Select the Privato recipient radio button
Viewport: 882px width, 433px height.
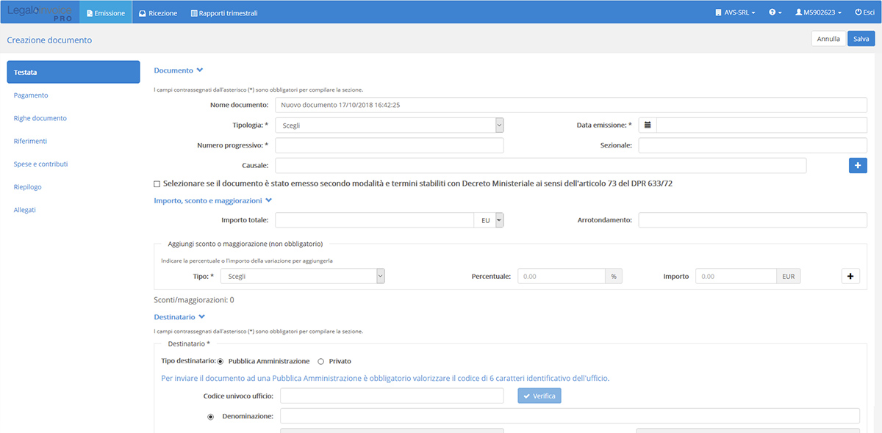click(320, 361)
